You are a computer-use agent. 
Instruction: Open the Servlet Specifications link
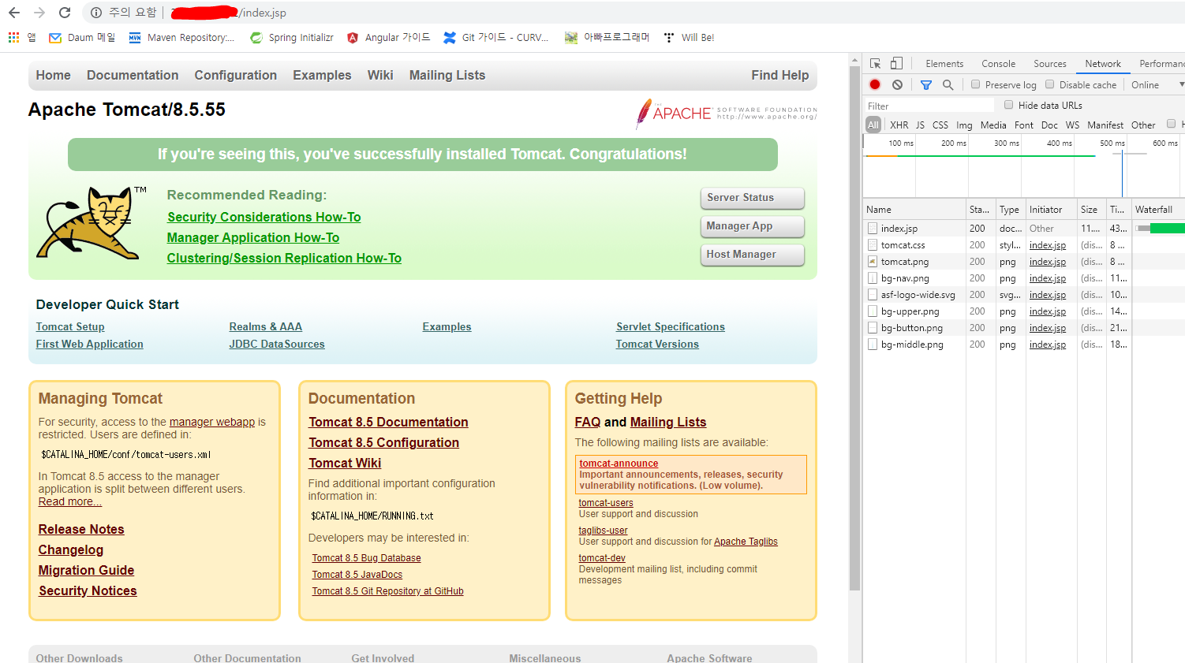coord(671,326)
